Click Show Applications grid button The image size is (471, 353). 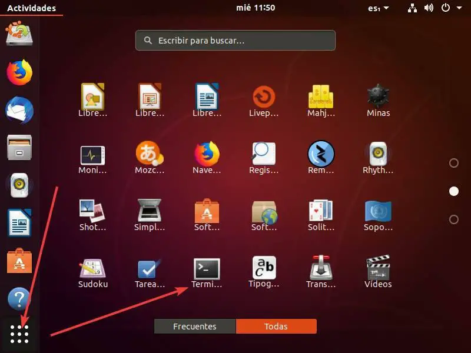[x=19, y=334]
